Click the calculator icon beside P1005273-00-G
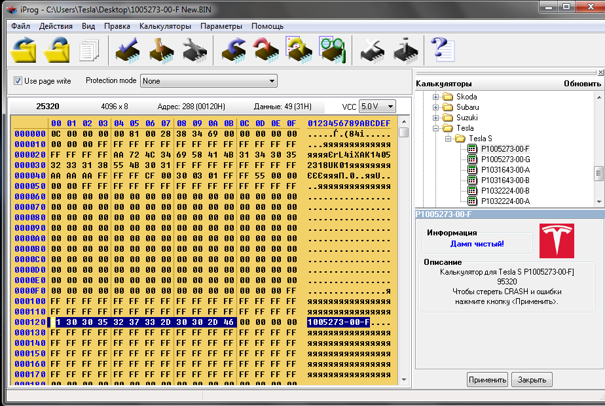The image size is (605, 406). click(472, 159)
